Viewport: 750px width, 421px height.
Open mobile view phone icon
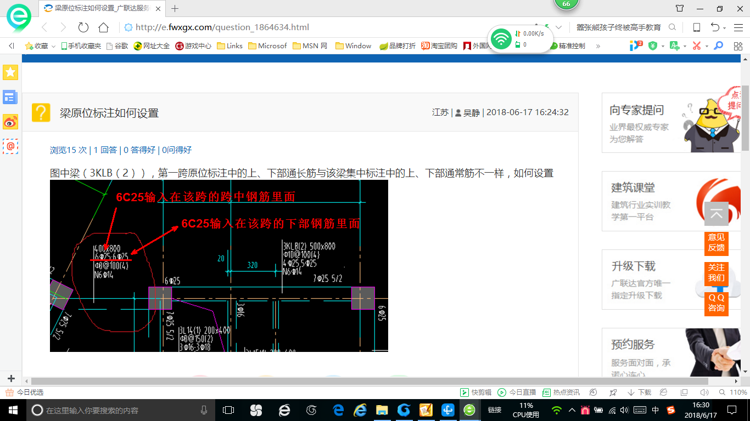(x=696, y=27)
